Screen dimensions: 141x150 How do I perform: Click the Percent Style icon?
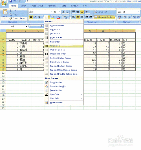(x=125, y=17)
